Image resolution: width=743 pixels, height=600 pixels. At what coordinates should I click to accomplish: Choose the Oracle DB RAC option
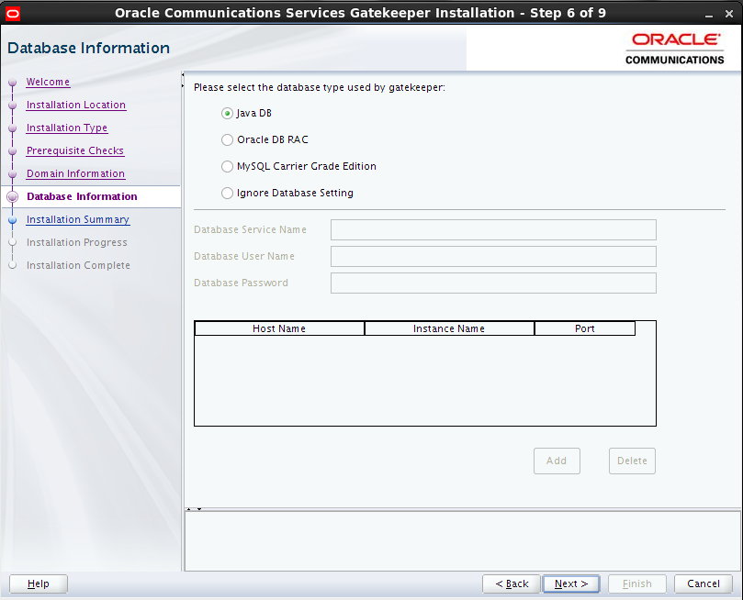pos(227,140)
